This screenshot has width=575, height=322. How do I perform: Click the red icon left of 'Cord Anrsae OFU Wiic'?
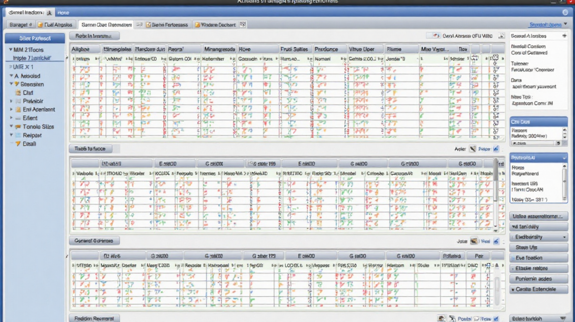[x=436, y=35]
